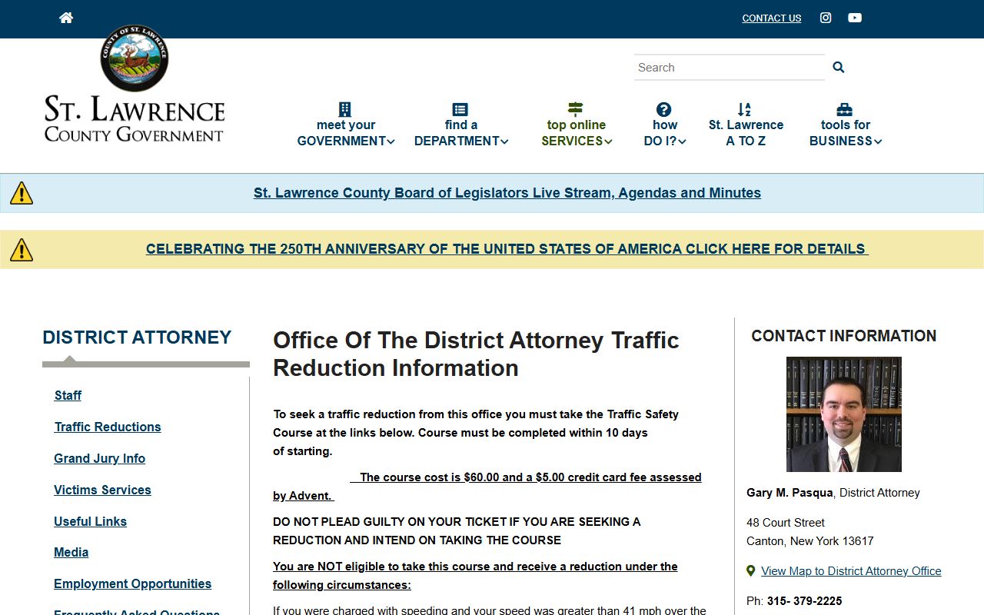Open the Traffic Reductions sidebar link
The height and width of the screenshot is (615, 984).
[108, 427]
